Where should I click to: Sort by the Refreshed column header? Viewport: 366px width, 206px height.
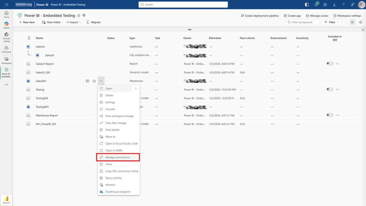pyautogui.click(x=215, y=38)
